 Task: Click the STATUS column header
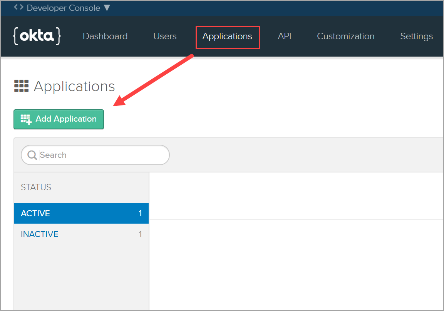(x=35, y=187)
